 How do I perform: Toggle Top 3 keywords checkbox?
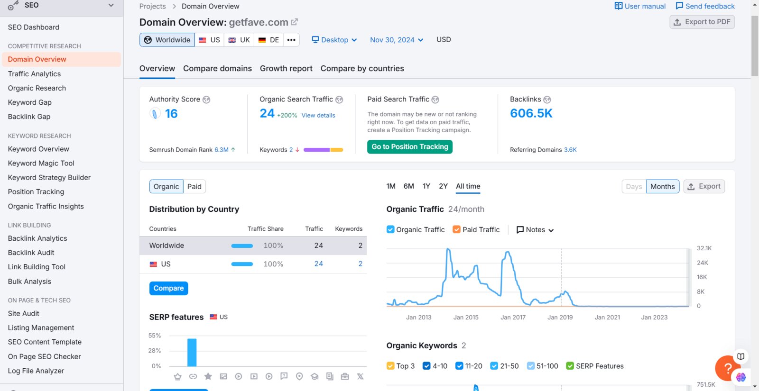pyautogui.click(x=390, y=366)
